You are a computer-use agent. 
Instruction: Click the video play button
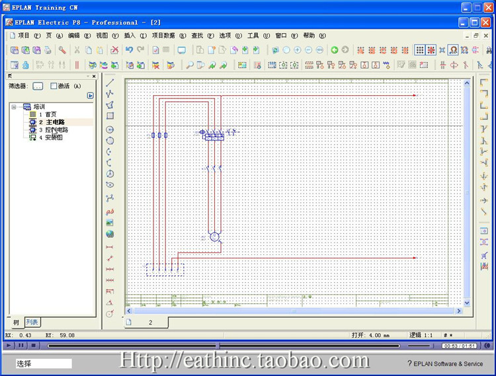click(x=9, y=346)
